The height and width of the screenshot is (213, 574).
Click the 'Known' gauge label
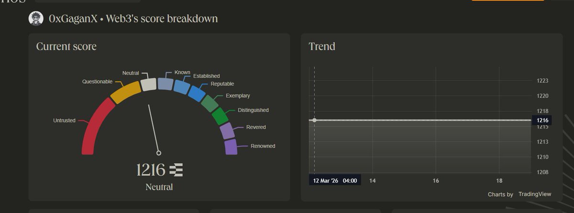(x=182, y=73)
